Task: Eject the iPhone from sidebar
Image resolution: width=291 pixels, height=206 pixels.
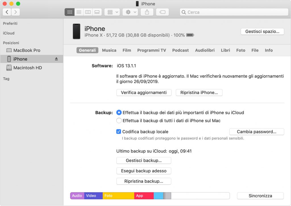Action: click(56, 59)
